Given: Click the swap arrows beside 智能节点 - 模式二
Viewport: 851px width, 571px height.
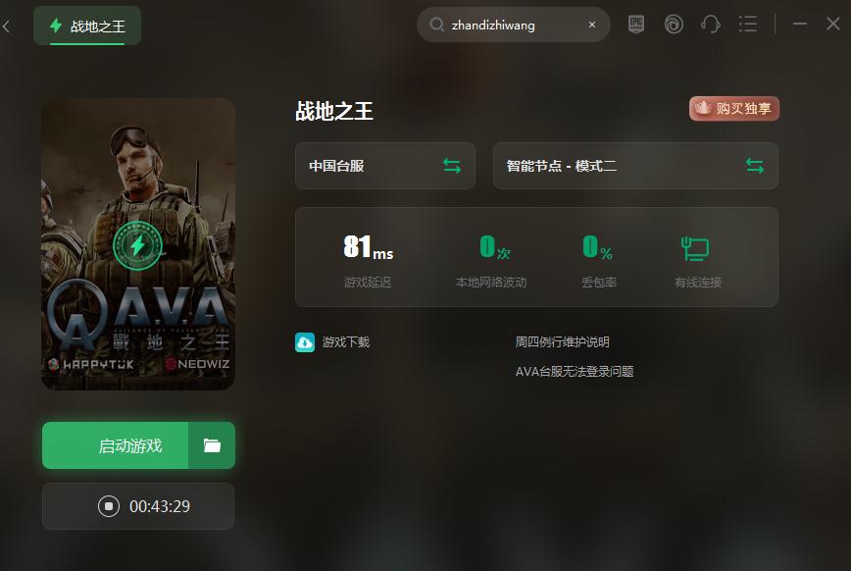Looking at the screenshot, I should [755, 165].
